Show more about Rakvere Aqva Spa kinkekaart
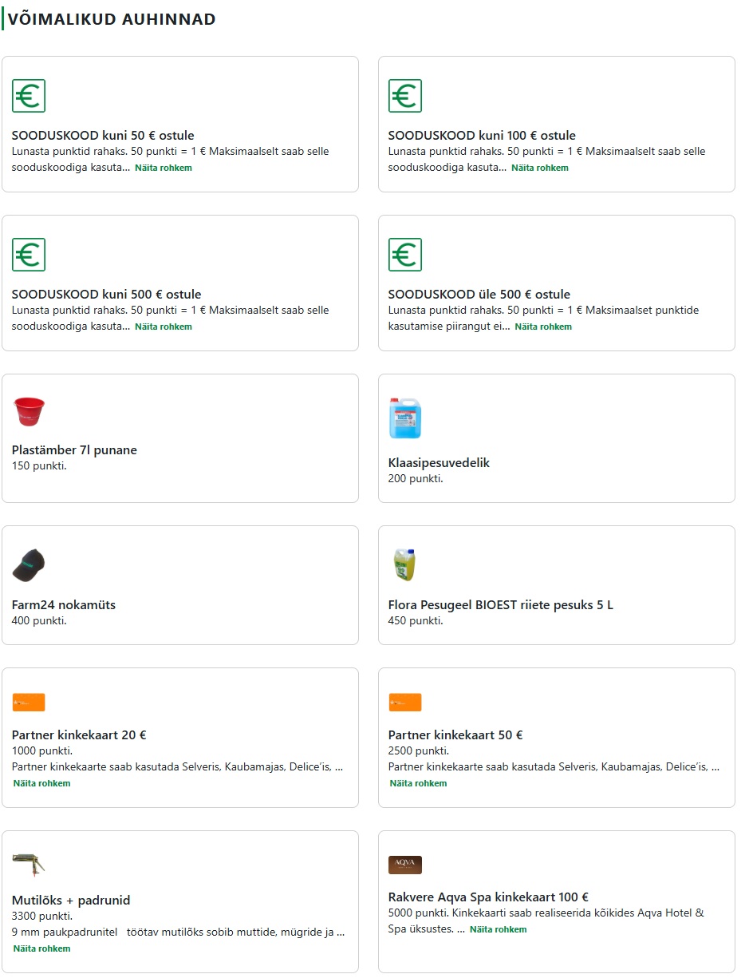745x978 pixels. (499, 930)
